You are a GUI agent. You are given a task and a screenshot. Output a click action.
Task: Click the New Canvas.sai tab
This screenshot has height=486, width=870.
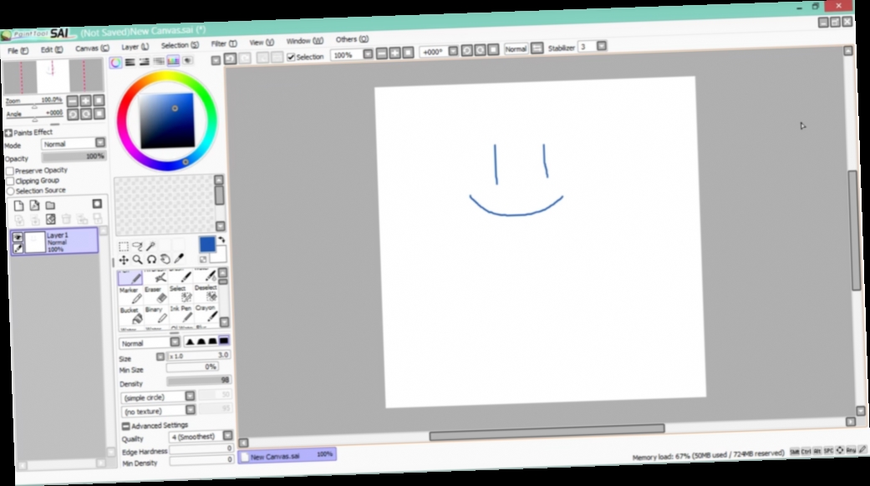click(288, 456)
